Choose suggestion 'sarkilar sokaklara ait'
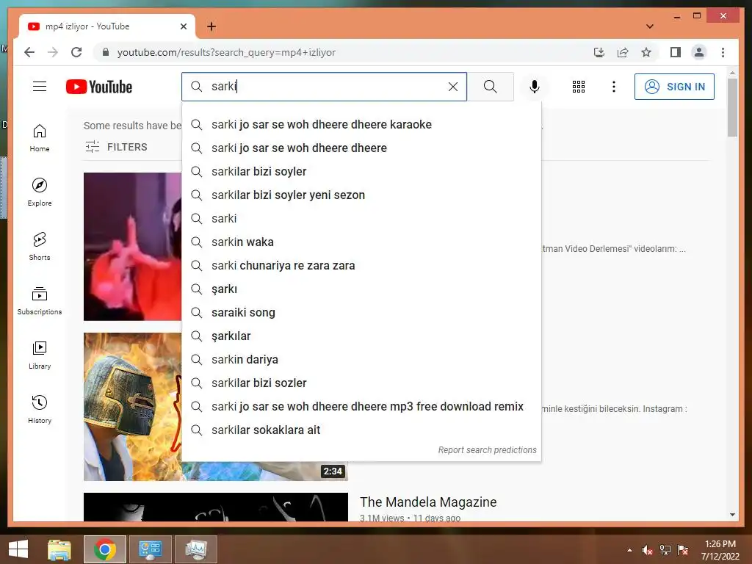The height and width of the screenshot is (564, 752). 361,430
